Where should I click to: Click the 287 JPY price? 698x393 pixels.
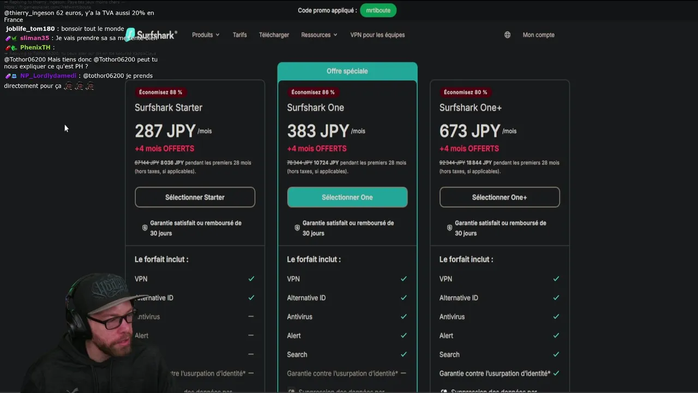click(x=165, y=131)
